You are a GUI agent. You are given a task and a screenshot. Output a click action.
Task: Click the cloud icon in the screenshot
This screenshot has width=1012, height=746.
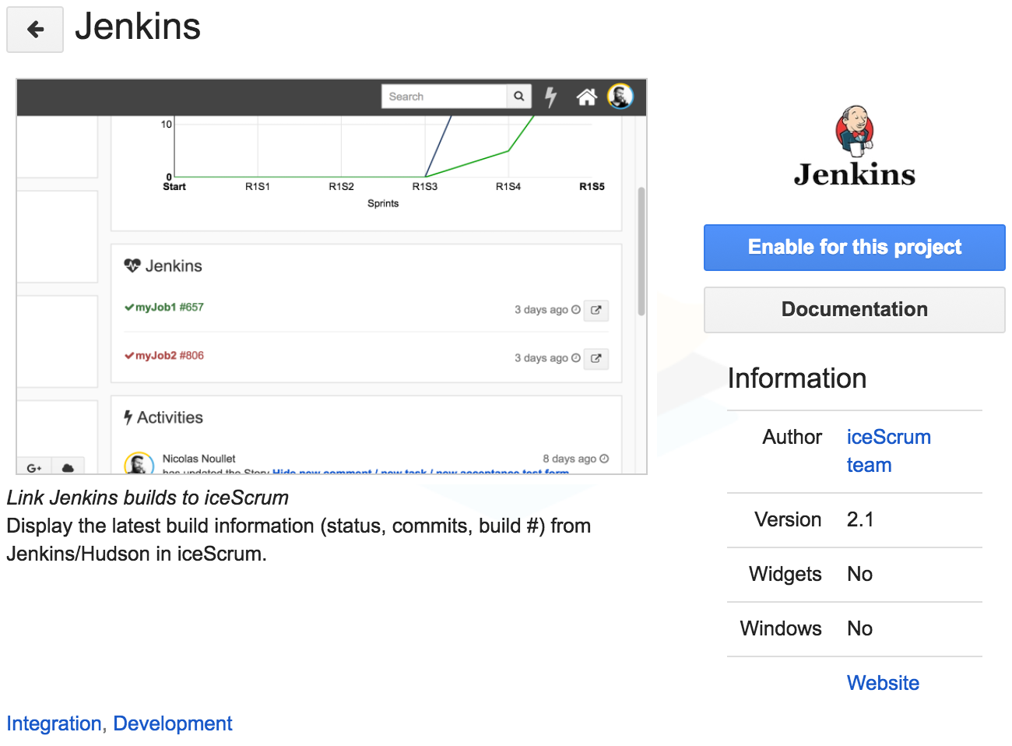pyautogui.click(x=68, y=467)
